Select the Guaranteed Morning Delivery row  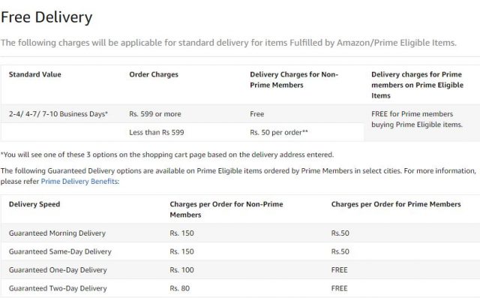click(x=240, y=233)
